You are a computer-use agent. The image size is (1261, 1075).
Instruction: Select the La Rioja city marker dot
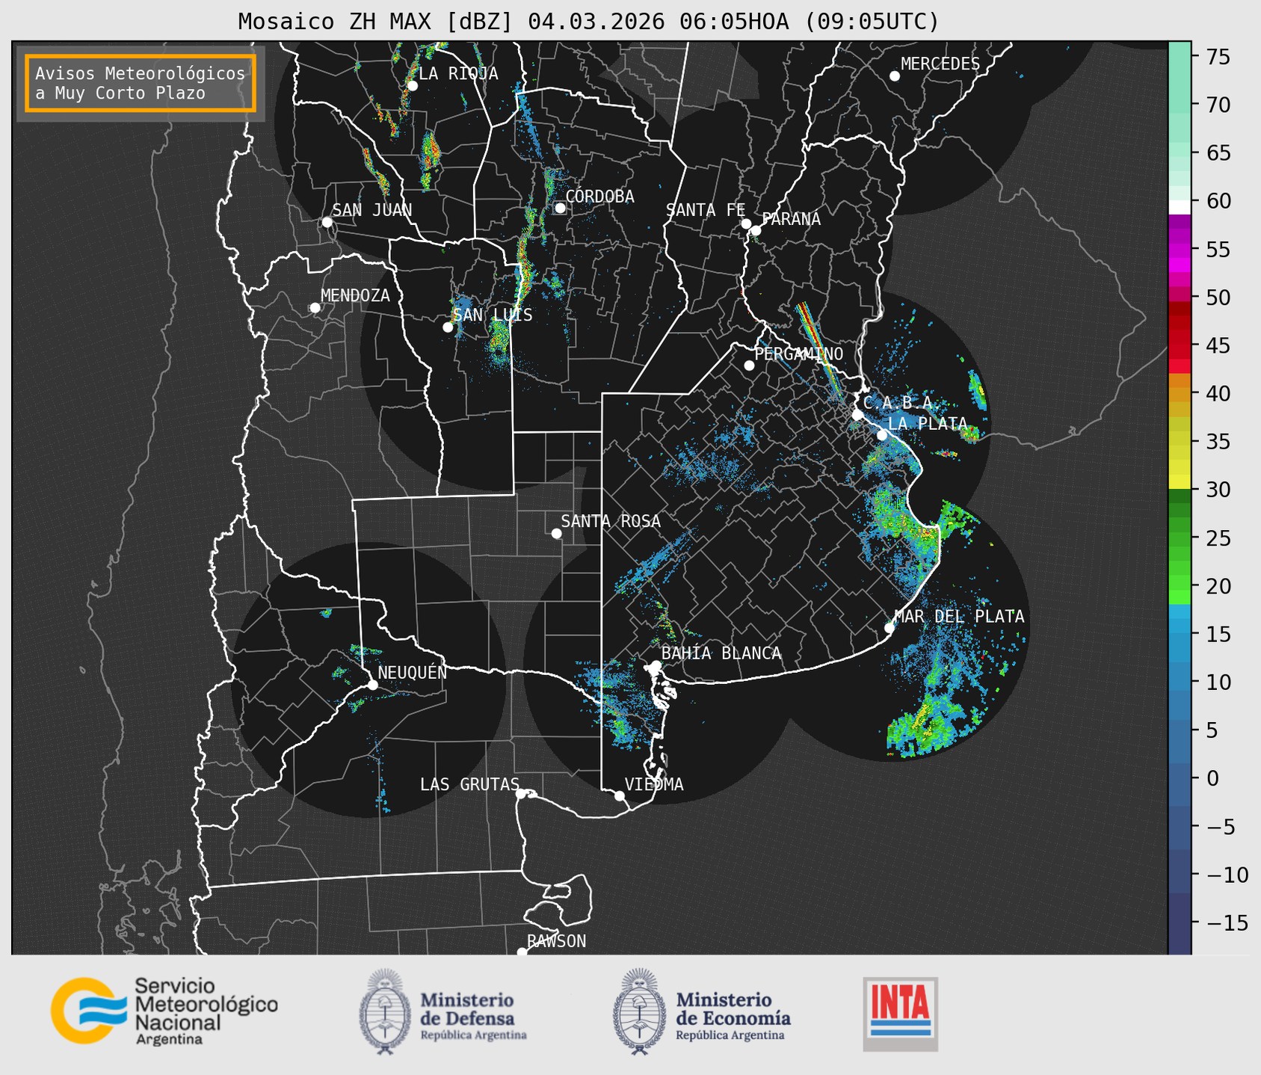[412, 86]
